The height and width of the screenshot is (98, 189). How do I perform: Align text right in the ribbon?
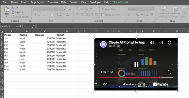coord(87,15)
